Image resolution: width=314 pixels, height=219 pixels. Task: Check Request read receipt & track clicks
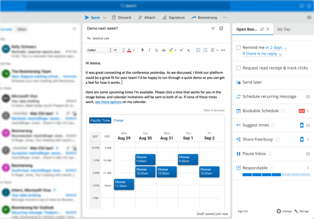point(239,68)
